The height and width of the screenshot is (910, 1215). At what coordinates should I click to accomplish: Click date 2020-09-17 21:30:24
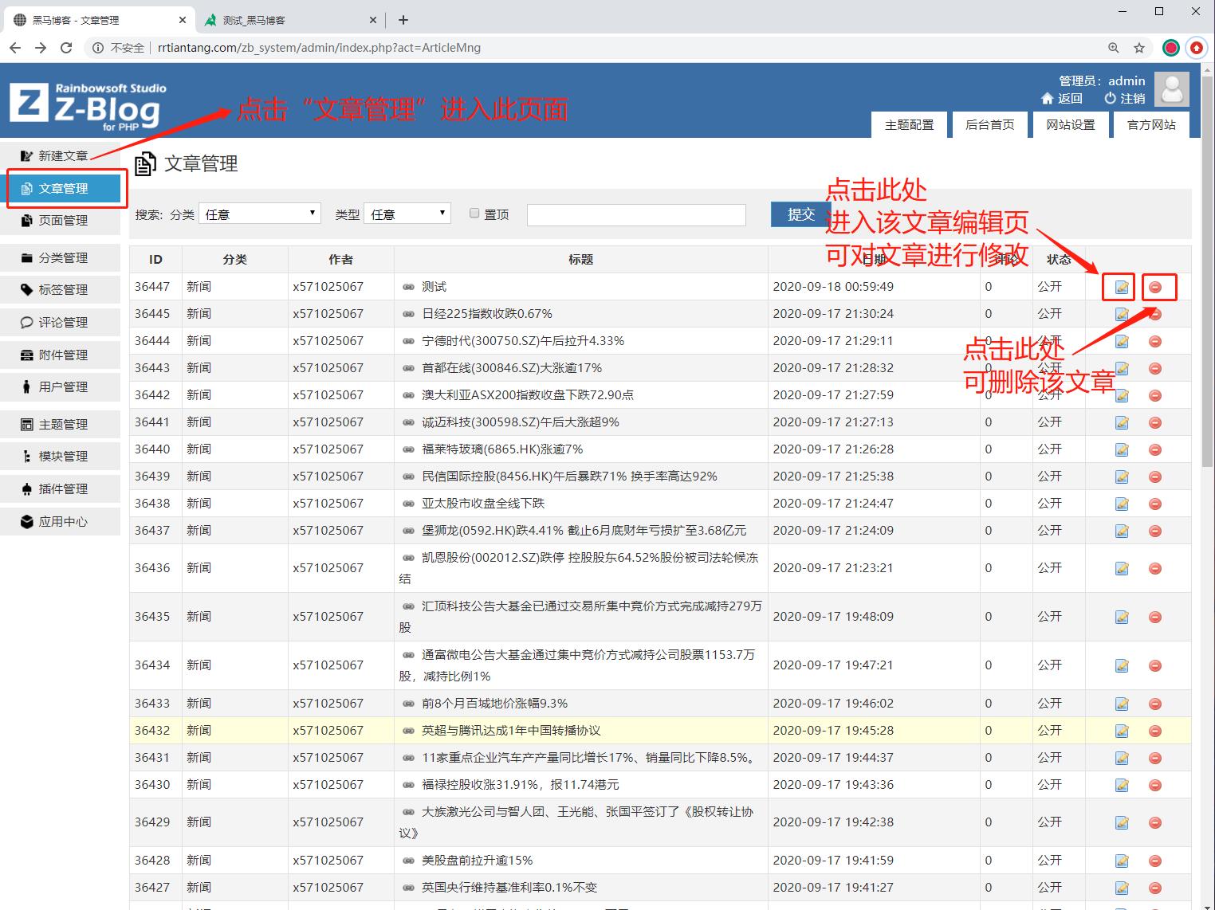[x=833, y=314]
